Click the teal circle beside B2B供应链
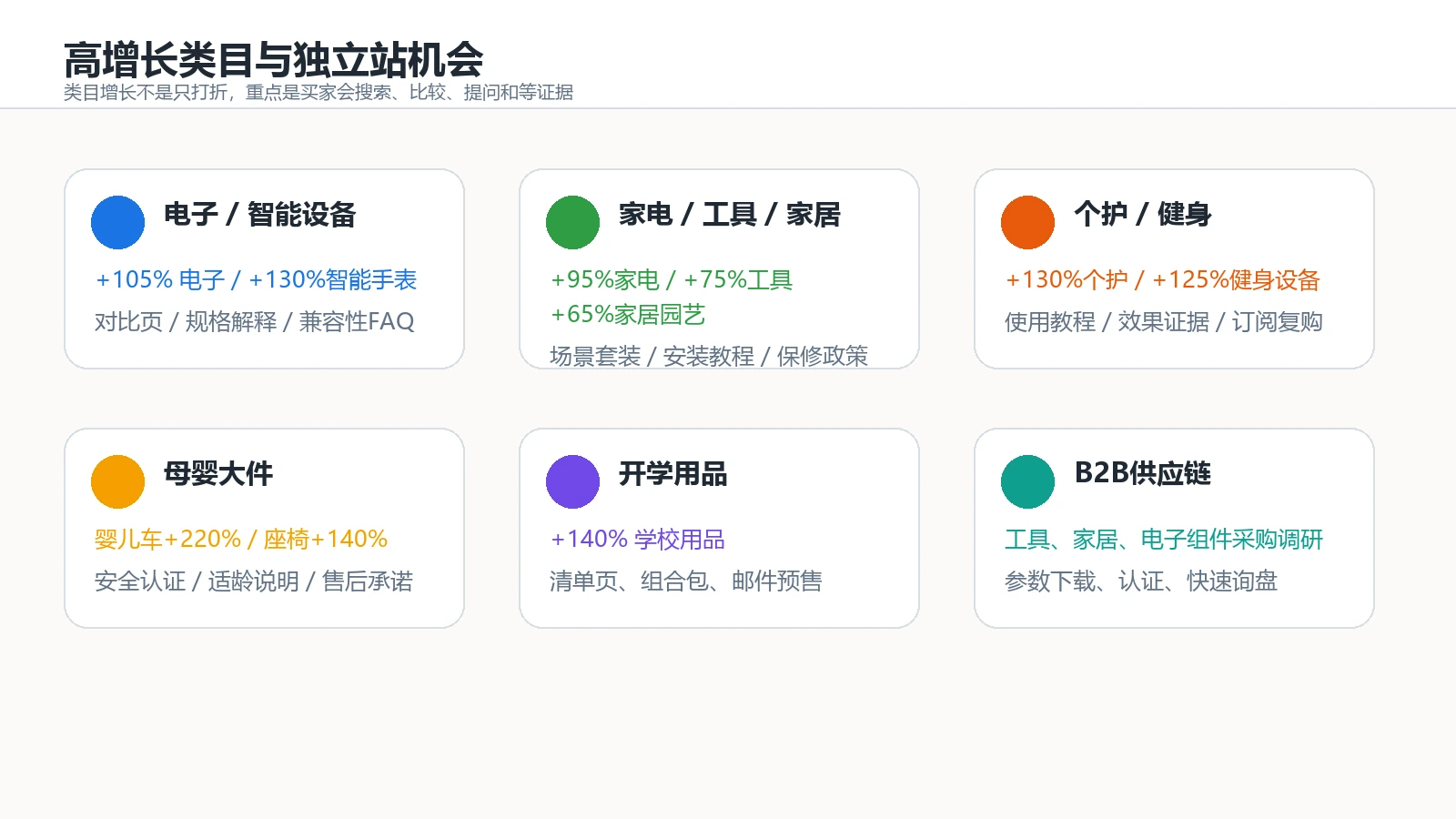The height and width of the screenshot is (819, 1456). 1027,481
